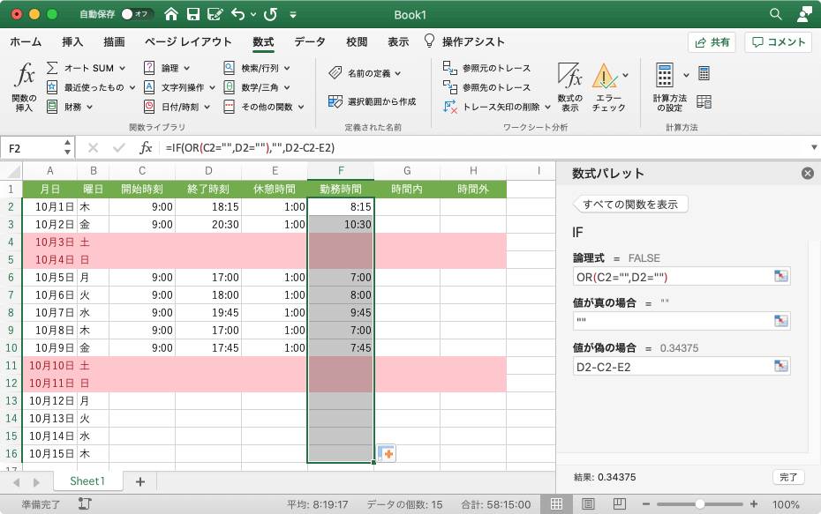
Task: Click Show Formulas (数式の表示) icon
Action: [x=569, y=76]
